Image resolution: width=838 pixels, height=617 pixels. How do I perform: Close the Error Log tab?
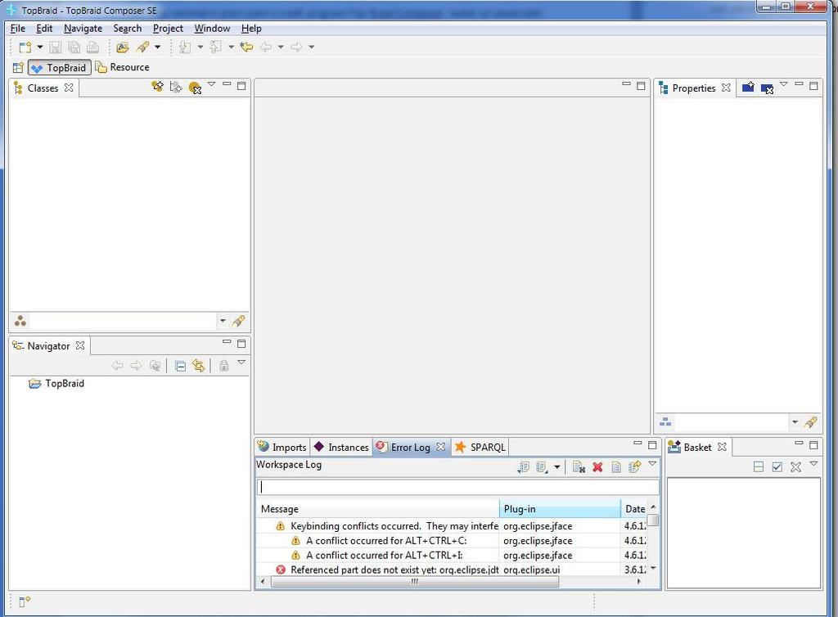[441, 447]
